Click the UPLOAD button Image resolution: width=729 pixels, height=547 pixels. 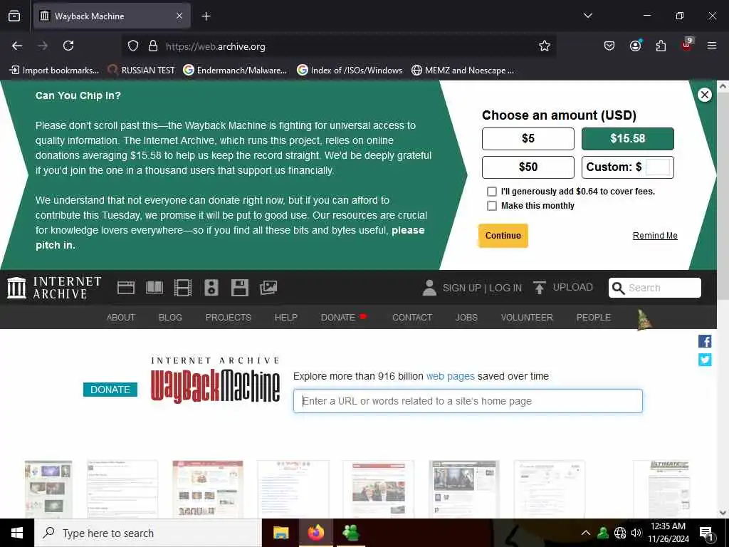[x=563, y=288]
